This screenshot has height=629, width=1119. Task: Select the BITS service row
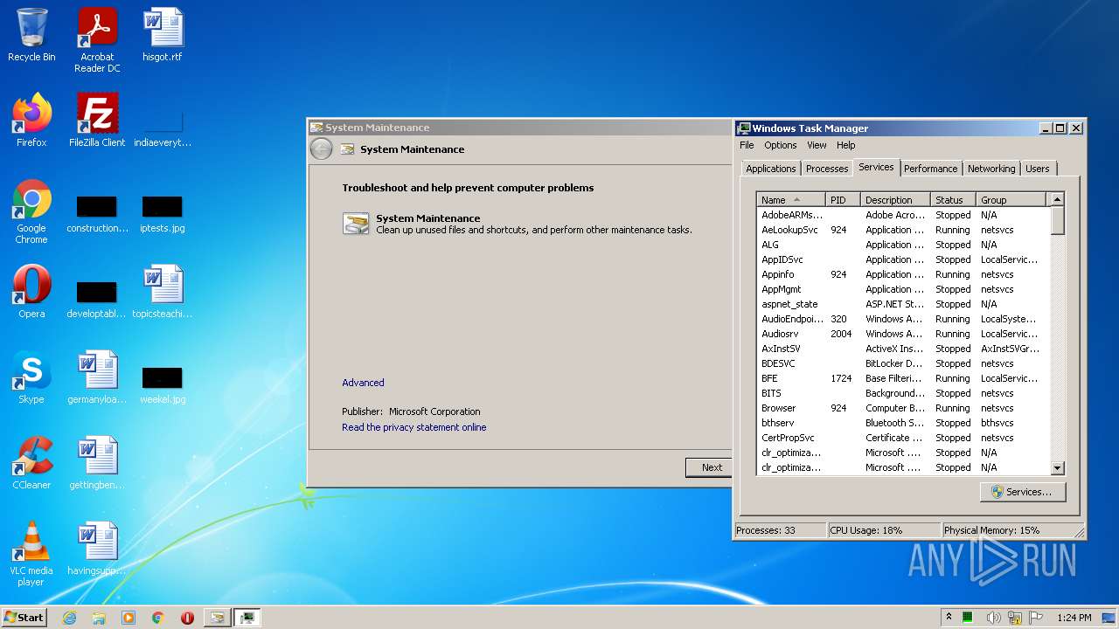(903, 393)
